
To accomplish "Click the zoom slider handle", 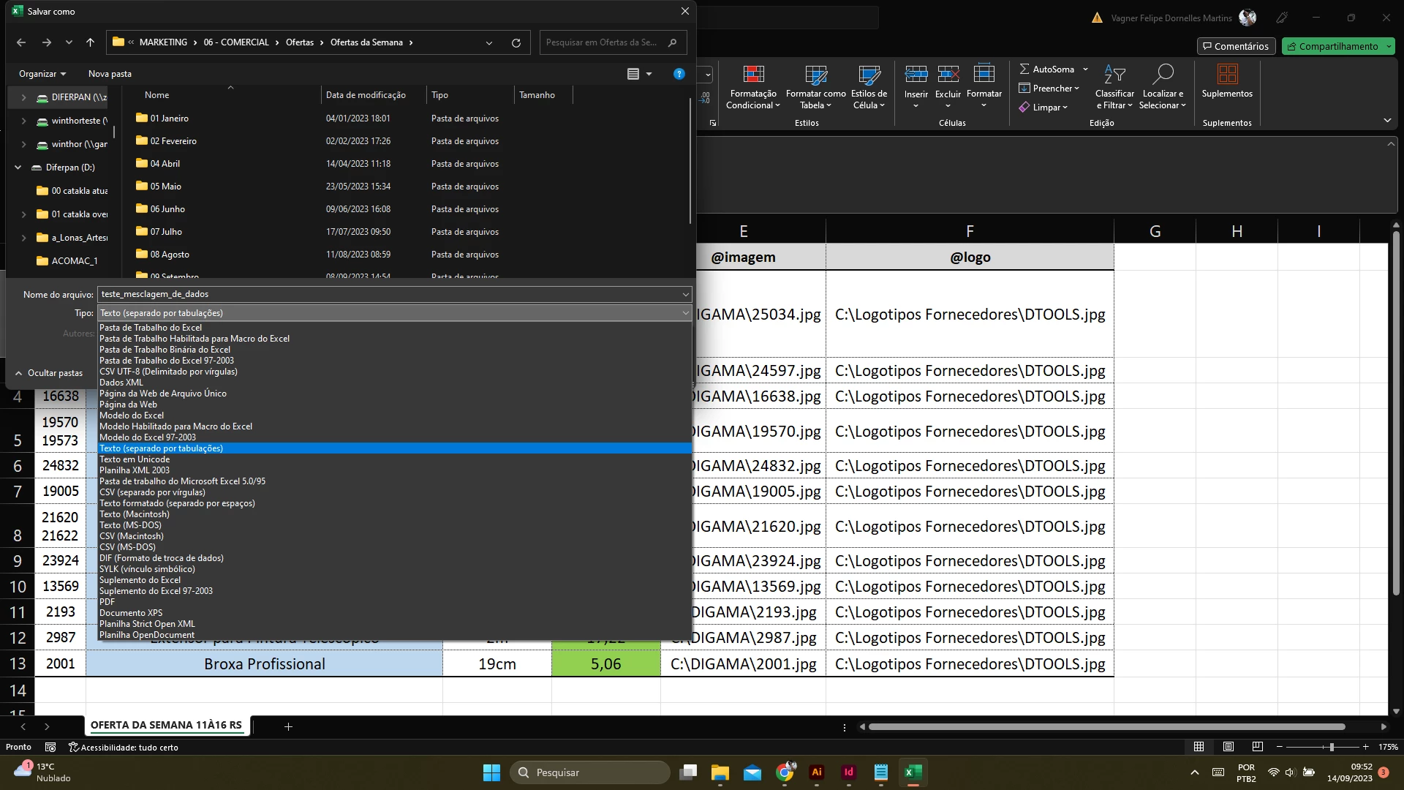I will pos(1332,747).
